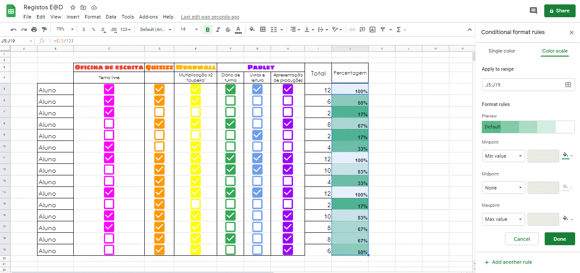
Task: Toggle Livros e leitura checkbox in row 11
Action: (257, 158)
